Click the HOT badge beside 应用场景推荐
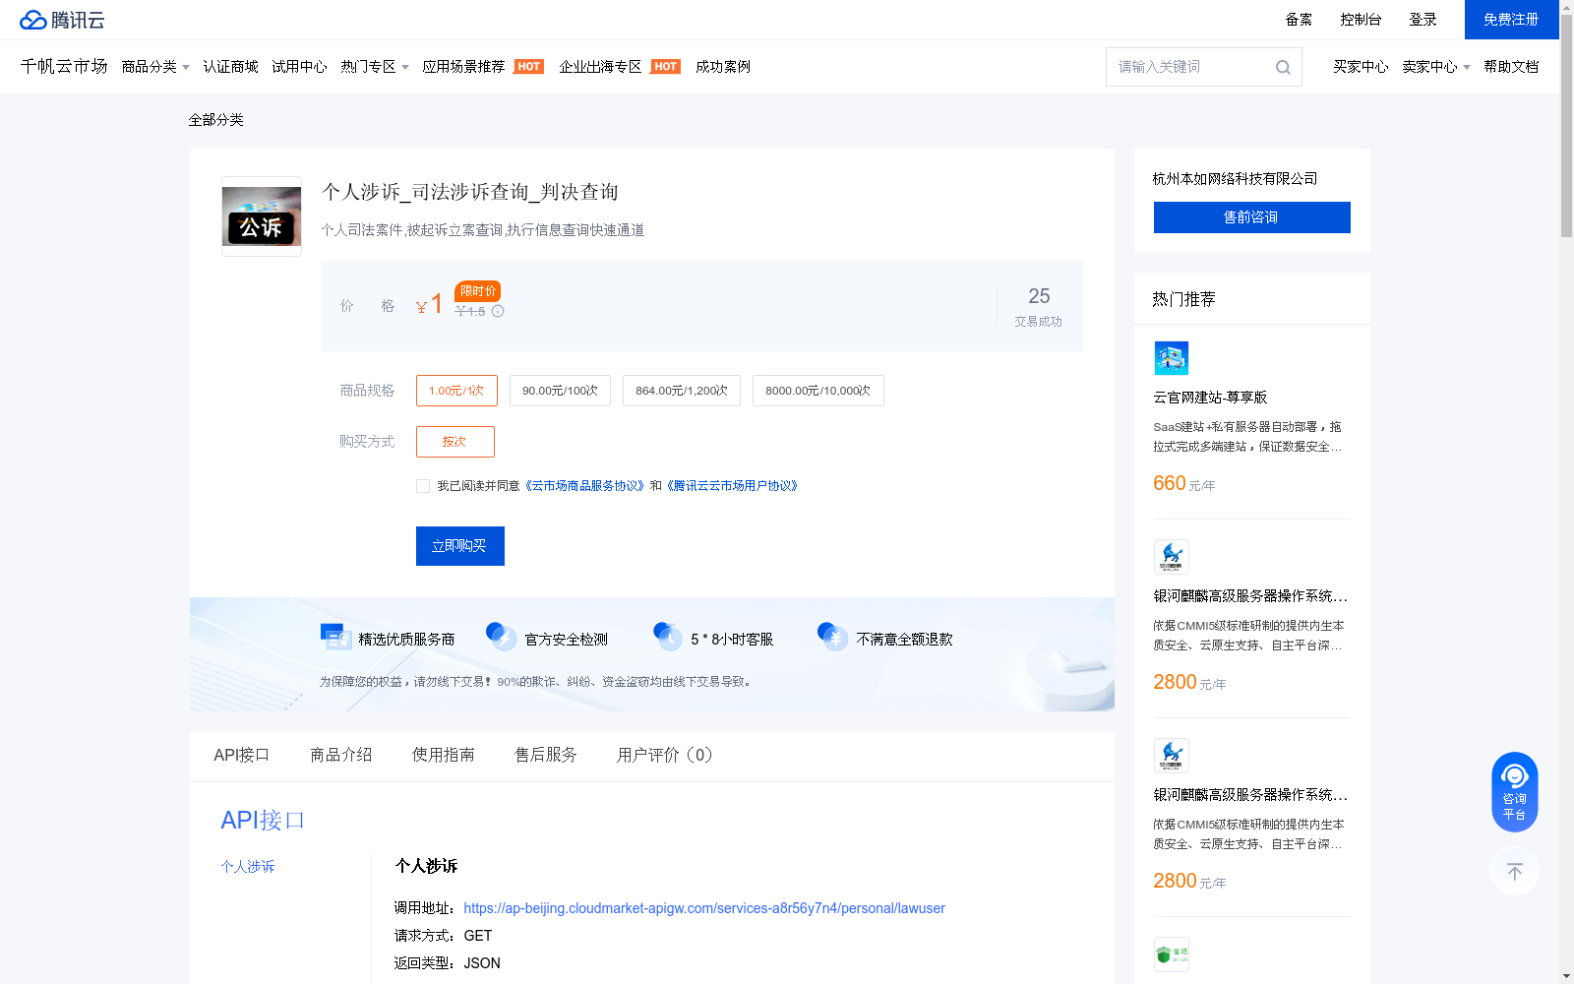 529,67
